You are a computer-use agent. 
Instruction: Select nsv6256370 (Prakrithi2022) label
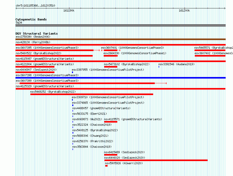tap(93, 141)
